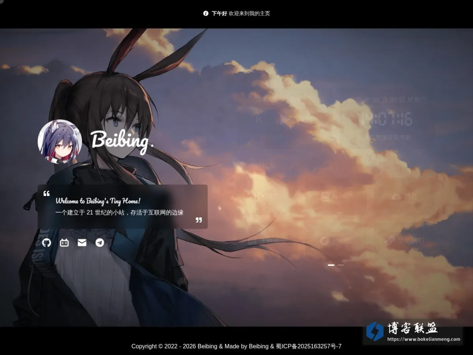Click the Copyright © 2022 - 2026 text
Viewport: 473px width, 355px height.
coord(164,346)
